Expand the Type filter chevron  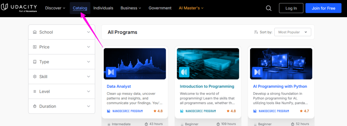tap(88, 62)
